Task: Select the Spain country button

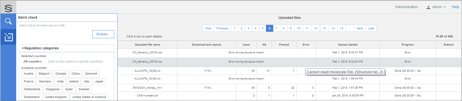Action: point(69,89)
